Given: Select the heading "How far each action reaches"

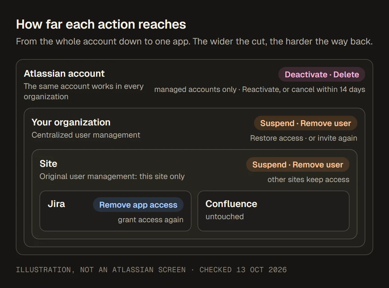Looking at the screenshot, I should pyautogui.click(x=101, y=24).
